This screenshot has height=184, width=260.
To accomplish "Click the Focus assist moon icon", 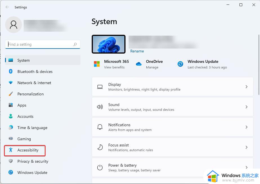I will 100,147.
